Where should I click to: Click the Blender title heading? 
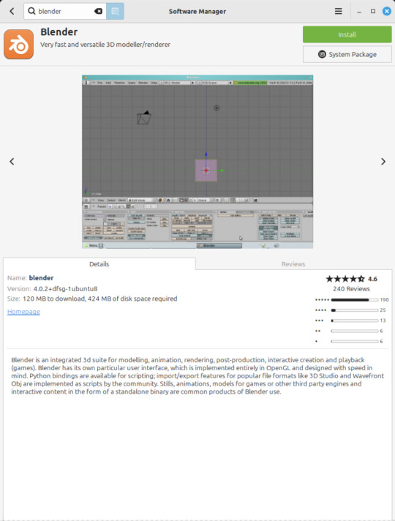click(59, 32)
